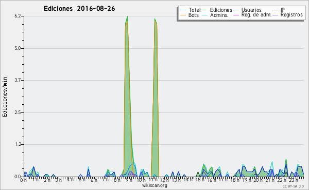Click the CC BY-SA 3.0 license text
The width and height of the screenshot is (309, 190).
293,186
